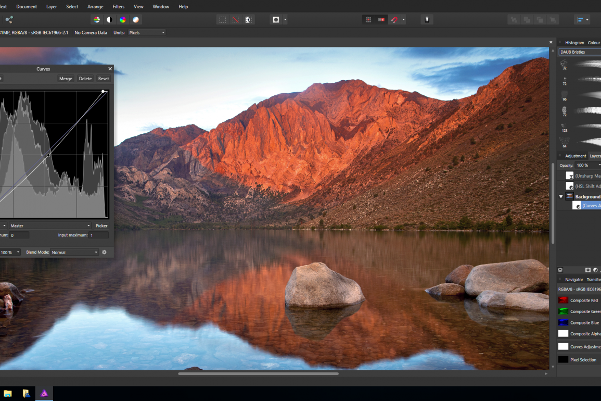Reset the Curves adjustment

click(x=103, y=78)
